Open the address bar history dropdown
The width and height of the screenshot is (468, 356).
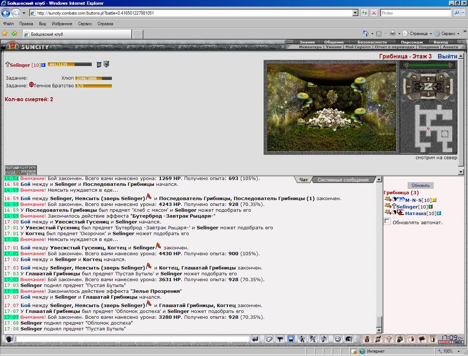click(x=355, y=13)
